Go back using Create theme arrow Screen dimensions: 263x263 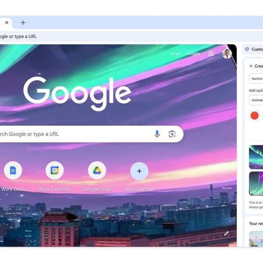[x=251, y=66]
